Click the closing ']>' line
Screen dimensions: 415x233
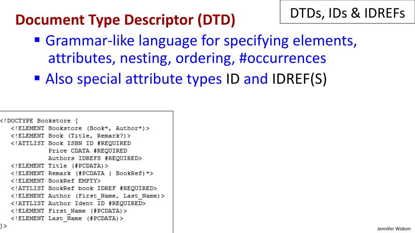[x=3, y=226]
